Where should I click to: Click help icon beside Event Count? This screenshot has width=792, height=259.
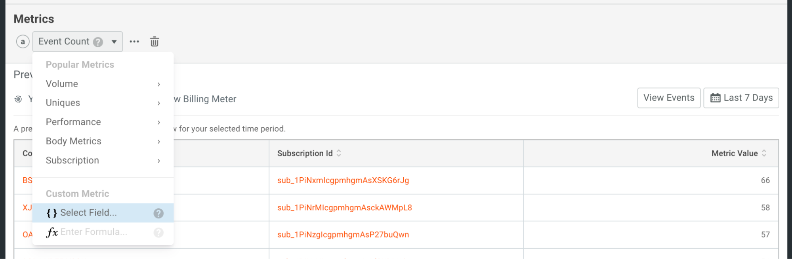[98, 42]
